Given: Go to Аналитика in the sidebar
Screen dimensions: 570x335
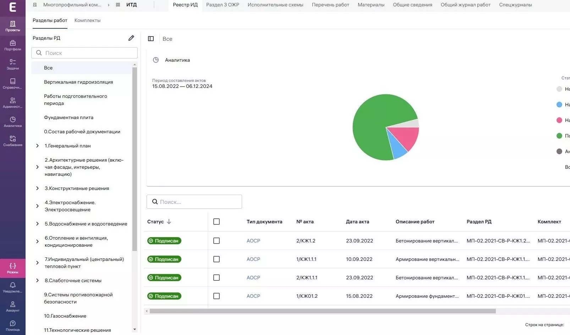Looking at the screenshot, I should point(13,122).
